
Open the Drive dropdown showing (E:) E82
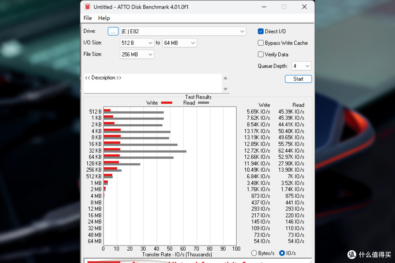point(183,31)
